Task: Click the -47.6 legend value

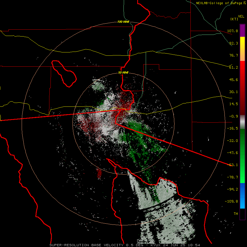Action: click(x=232, y=153)
